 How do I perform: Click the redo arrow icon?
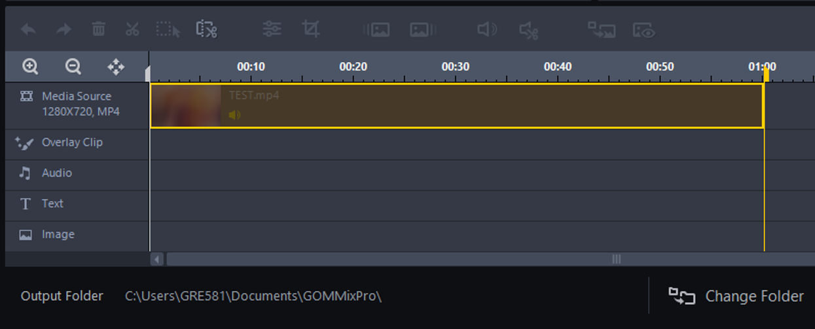[x=63, y=29]
